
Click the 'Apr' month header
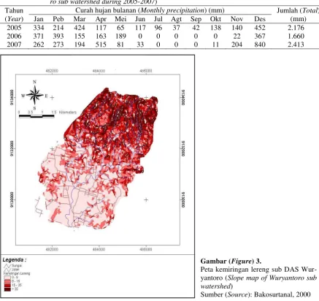(x=101, y=19)
